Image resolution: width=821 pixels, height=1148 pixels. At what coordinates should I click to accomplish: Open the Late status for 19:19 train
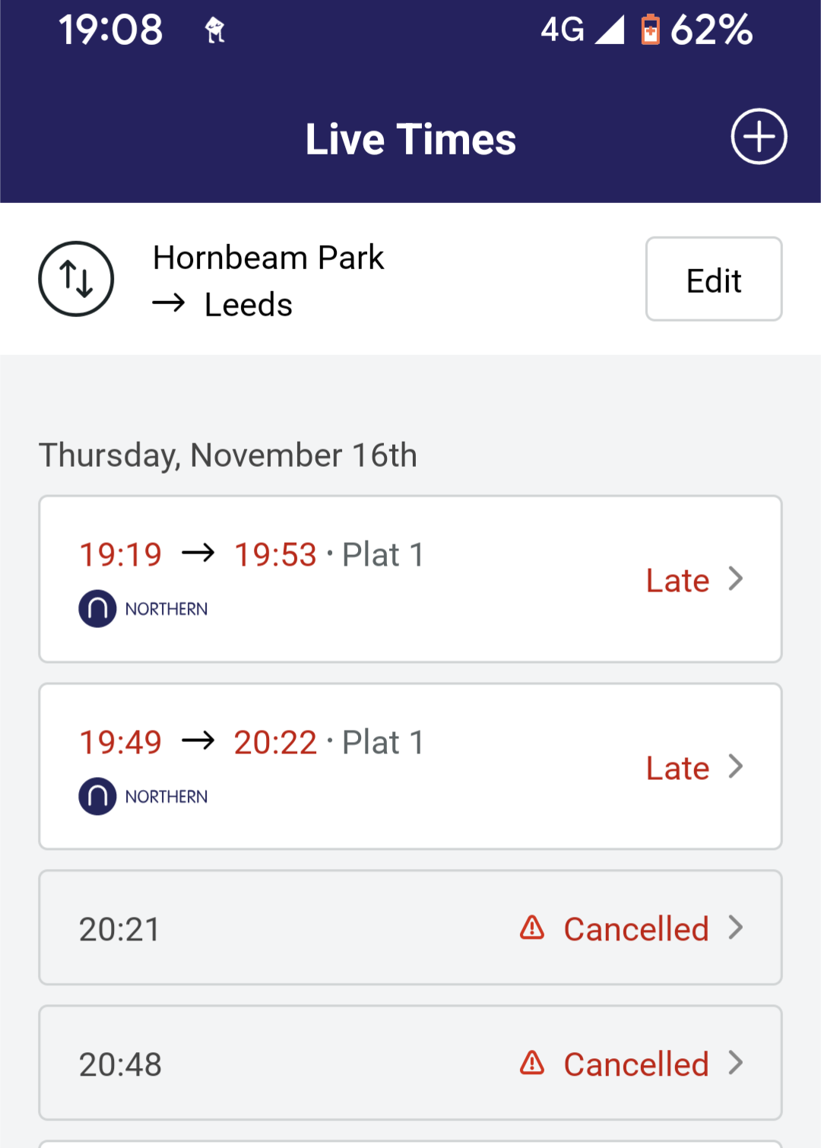(x=677, y=581)
